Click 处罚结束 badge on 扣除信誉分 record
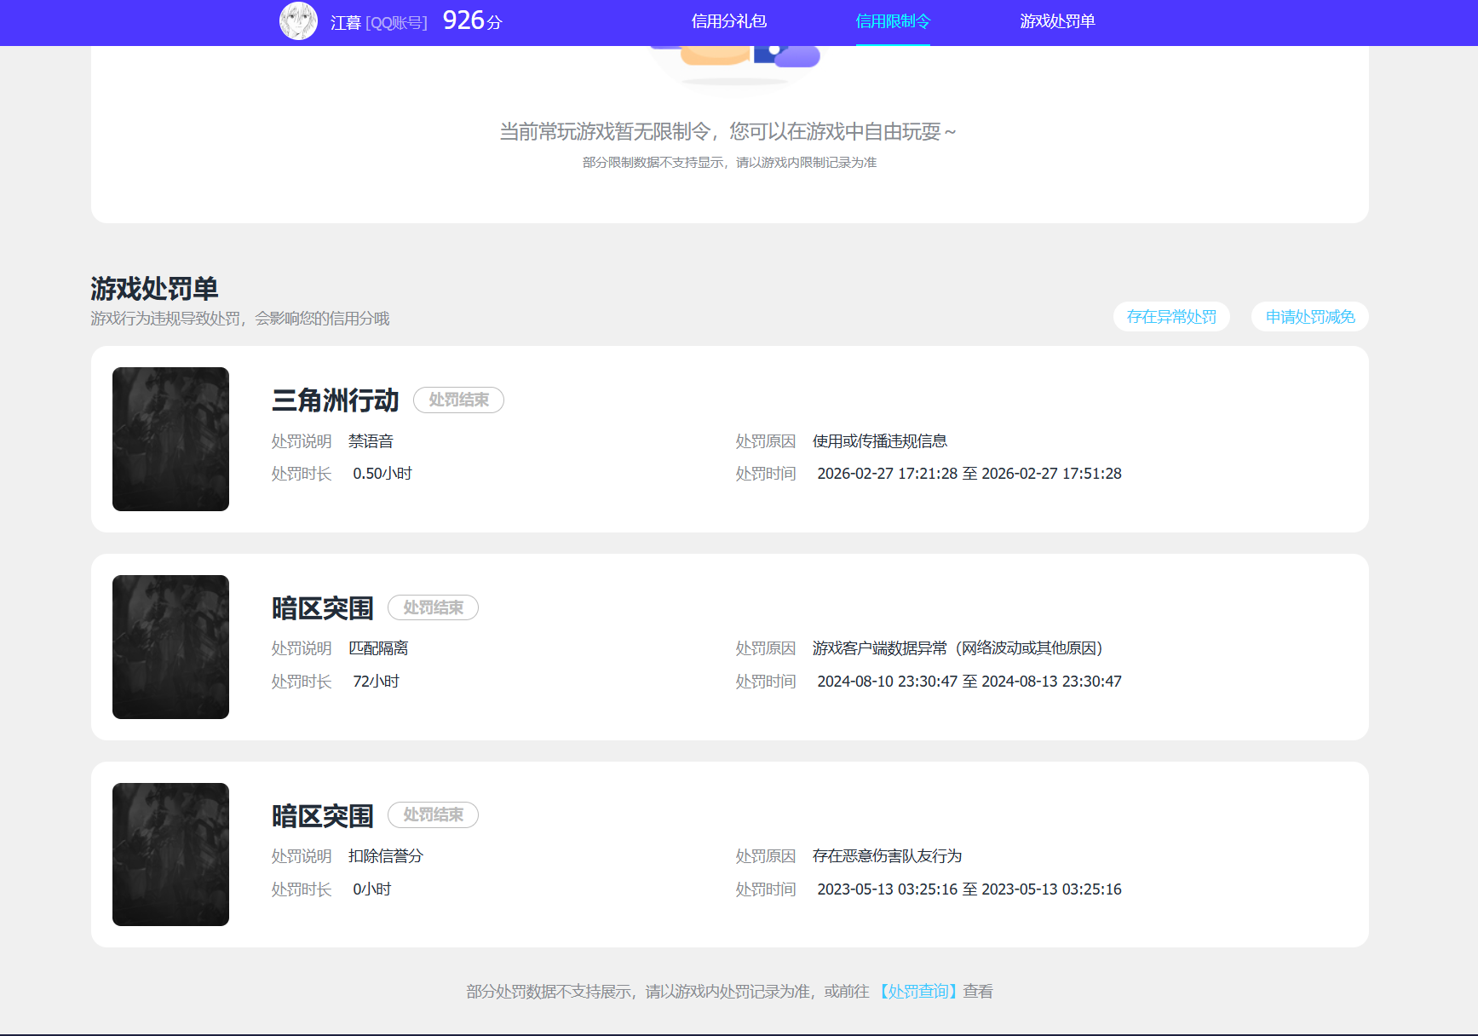This screenshot has width=1478, height=1036. coord(433,815)
